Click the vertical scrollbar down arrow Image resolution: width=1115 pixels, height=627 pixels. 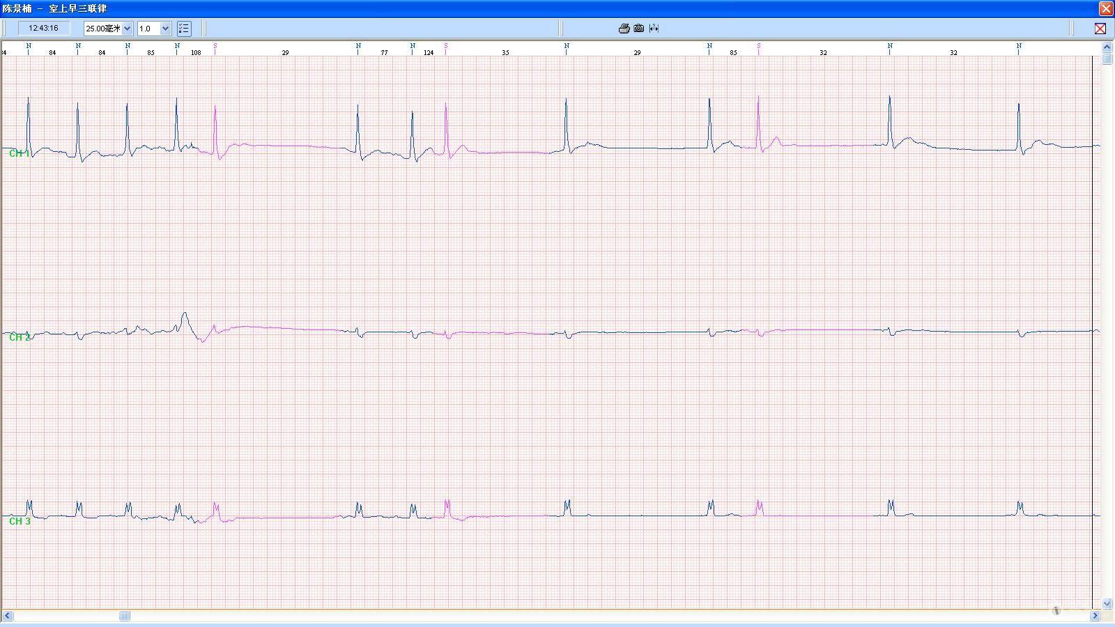pyautogui.click(x=1107, y=603)
